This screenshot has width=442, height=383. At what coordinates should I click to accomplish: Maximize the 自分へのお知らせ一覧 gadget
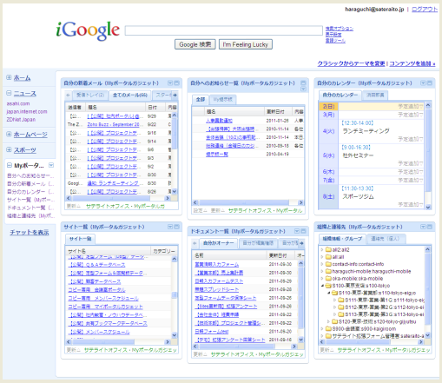click(303, 83)
